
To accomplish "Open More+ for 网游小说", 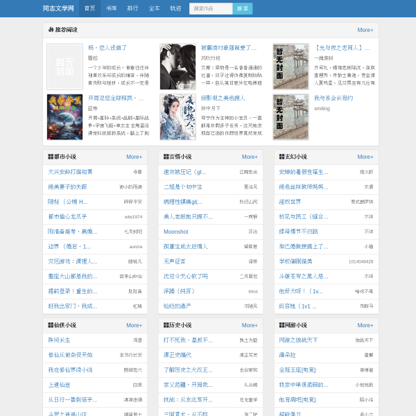I will pyautogui.click(x=365, y=325).
